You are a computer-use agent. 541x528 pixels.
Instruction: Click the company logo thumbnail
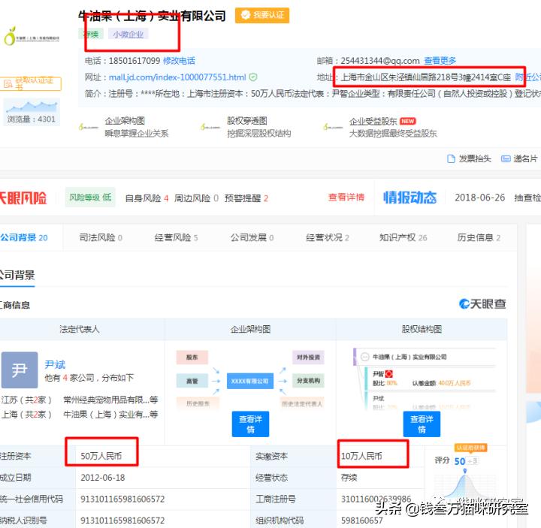coord(32,37)
